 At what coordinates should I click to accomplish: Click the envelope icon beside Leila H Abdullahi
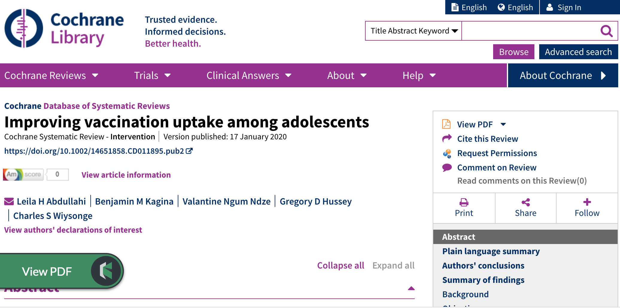[9, 202]
